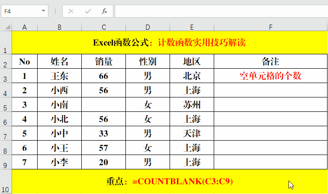The width and height of the screenshot is (328, 194).
Task: Click the Enter checkmark formula bar icon
Action: tap(88, 11)
